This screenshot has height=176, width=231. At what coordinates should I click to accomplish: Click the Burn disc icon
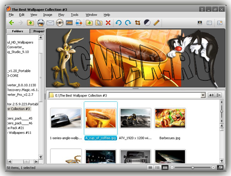(x=60, y=23)
